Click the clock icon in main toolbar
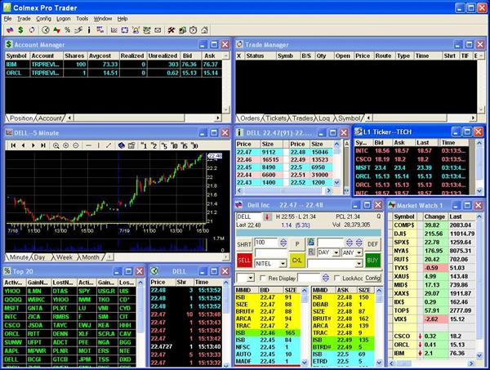The width and height of the screenshot is (490, 370). coord(46,30)
